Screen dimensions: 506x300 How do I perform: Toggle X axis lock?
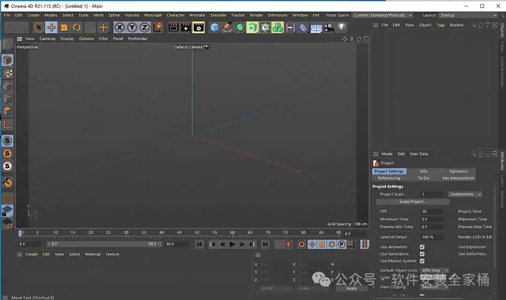coord(119,28)
